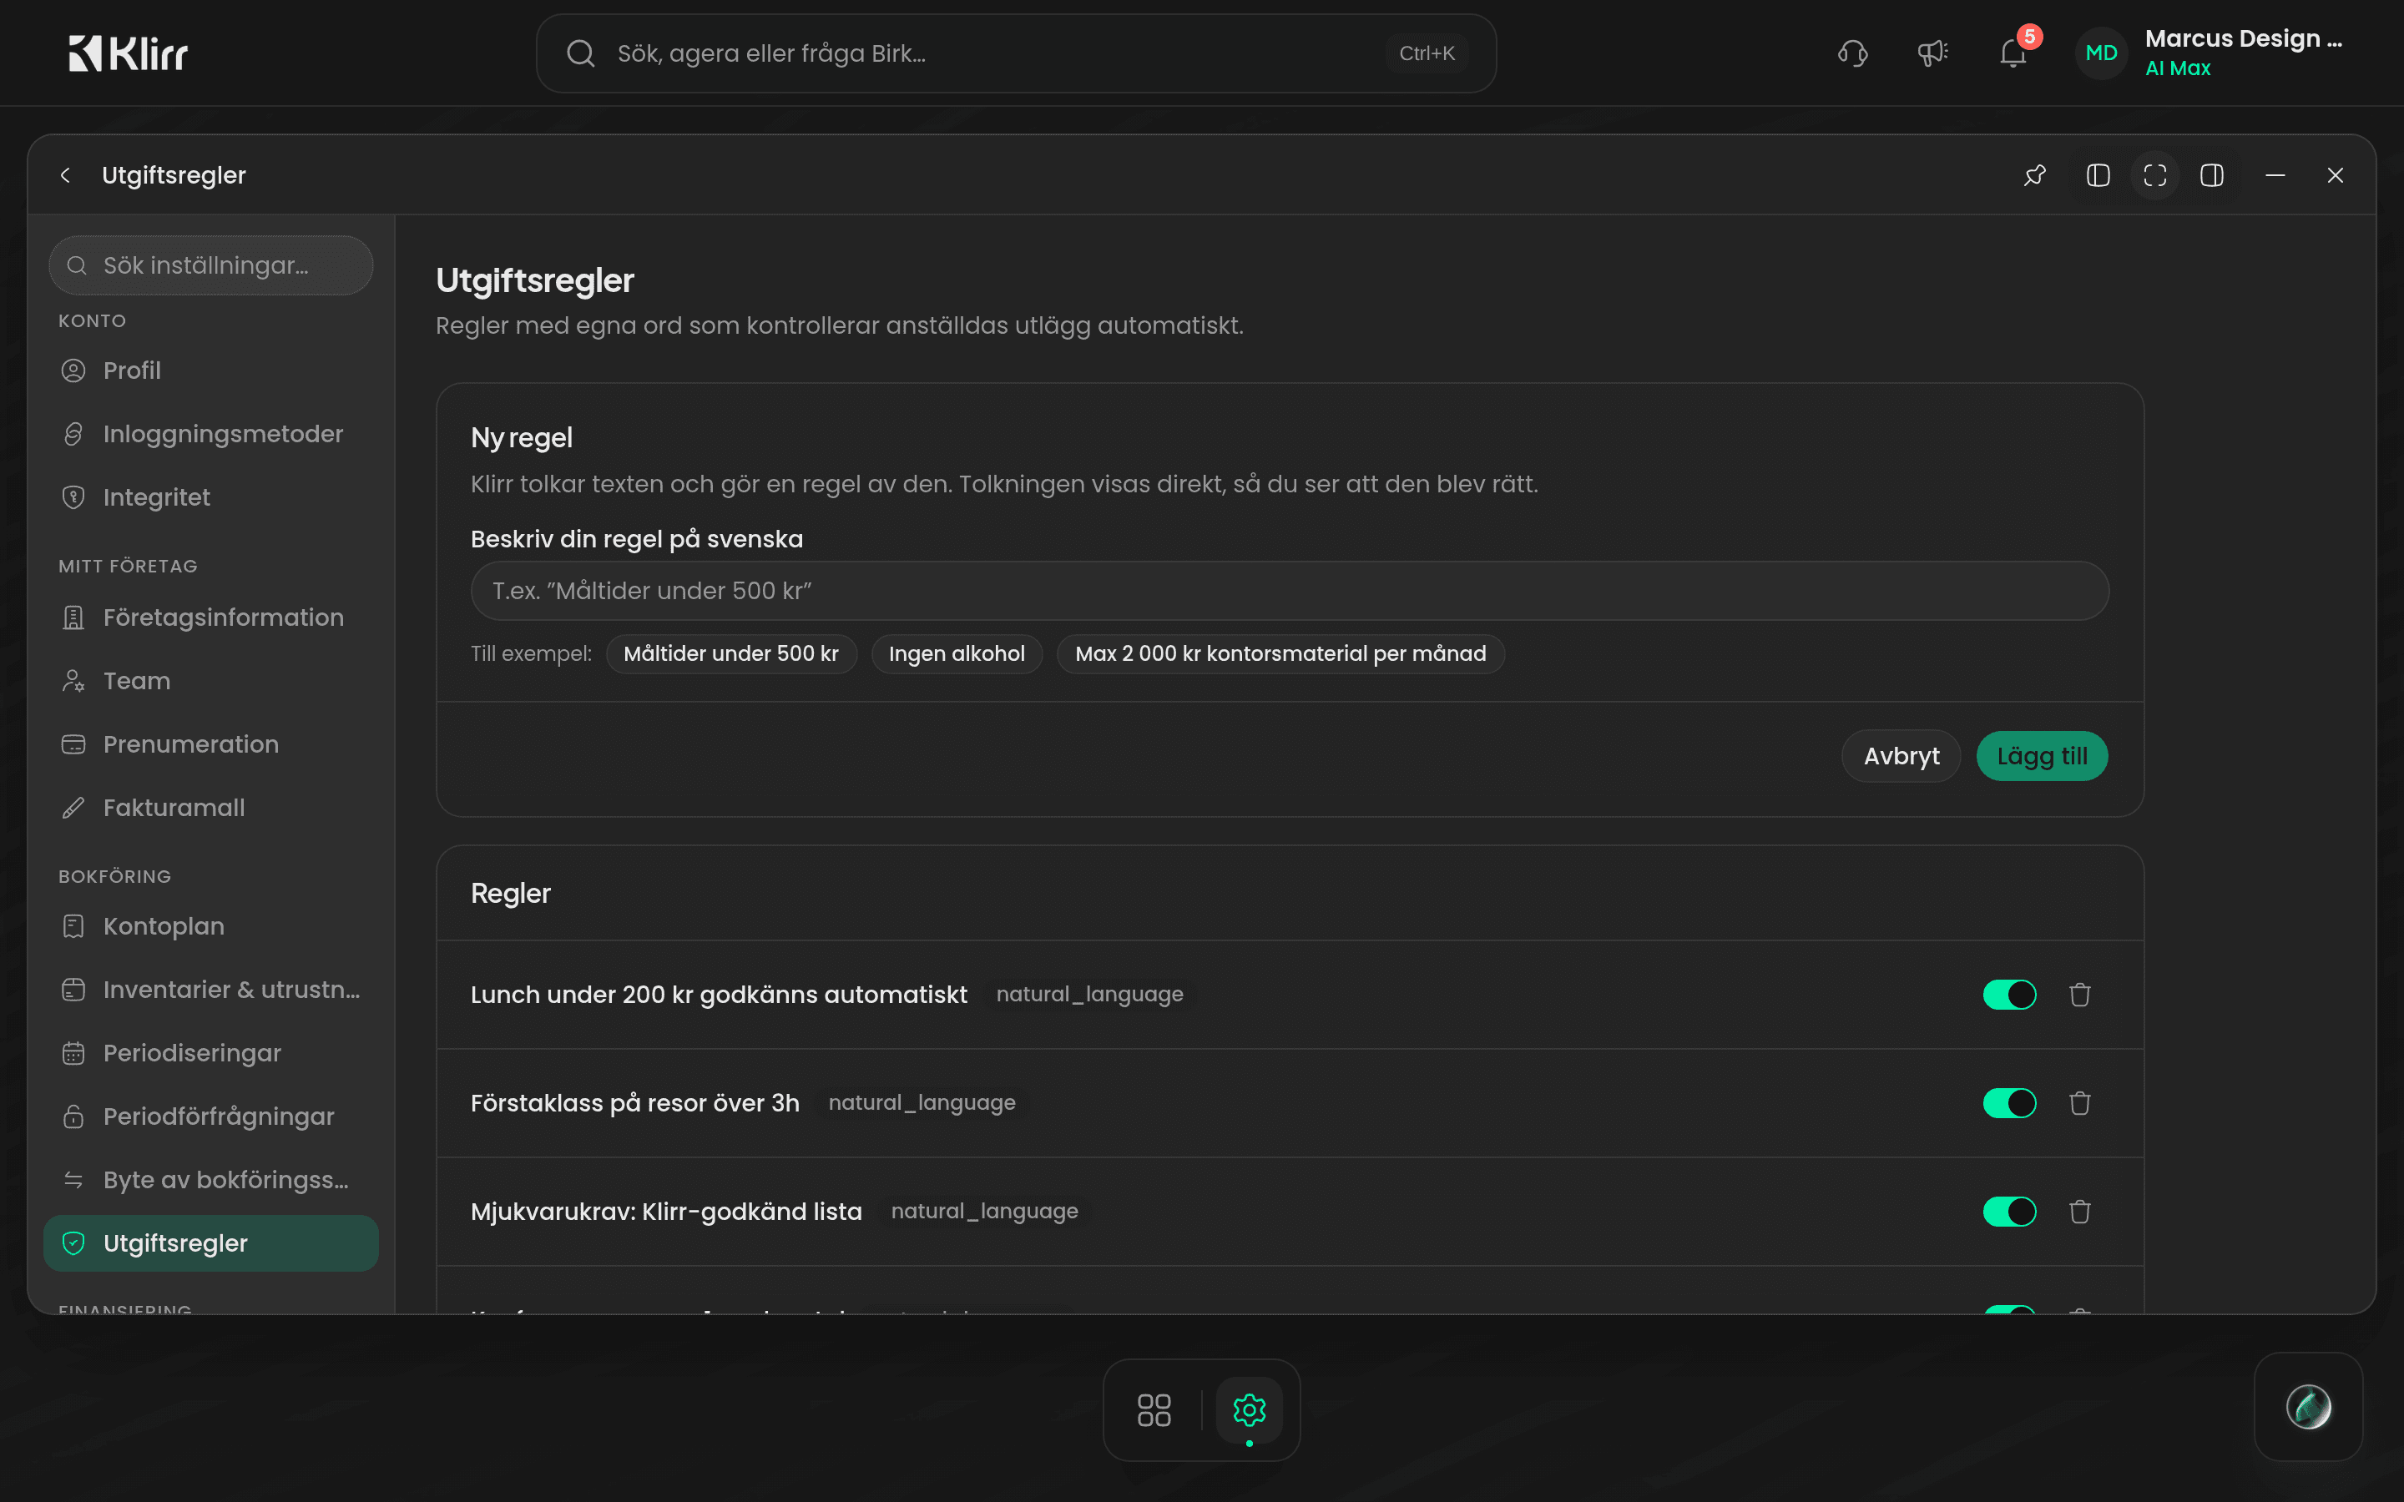The image size is (2404, 1502).
Task: Open Prenumeration in sidebar
Action: tap(210, 744)
